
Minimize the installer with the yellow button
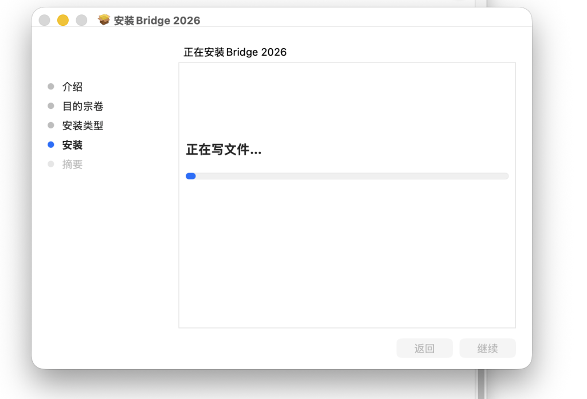(x=63, y=20)
